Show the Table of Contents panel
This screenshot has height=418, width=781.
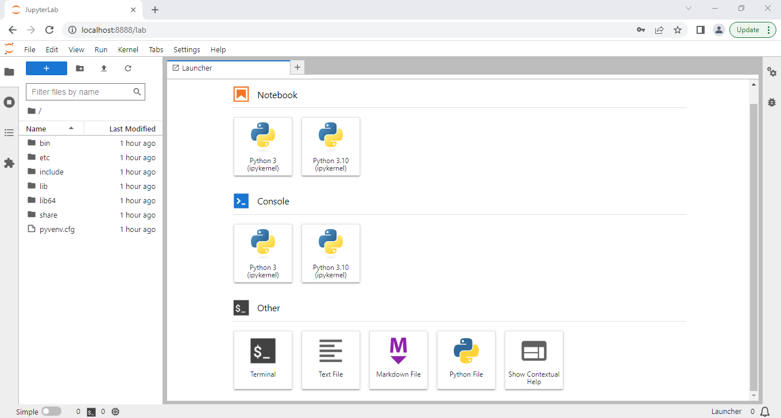point(9,133)
